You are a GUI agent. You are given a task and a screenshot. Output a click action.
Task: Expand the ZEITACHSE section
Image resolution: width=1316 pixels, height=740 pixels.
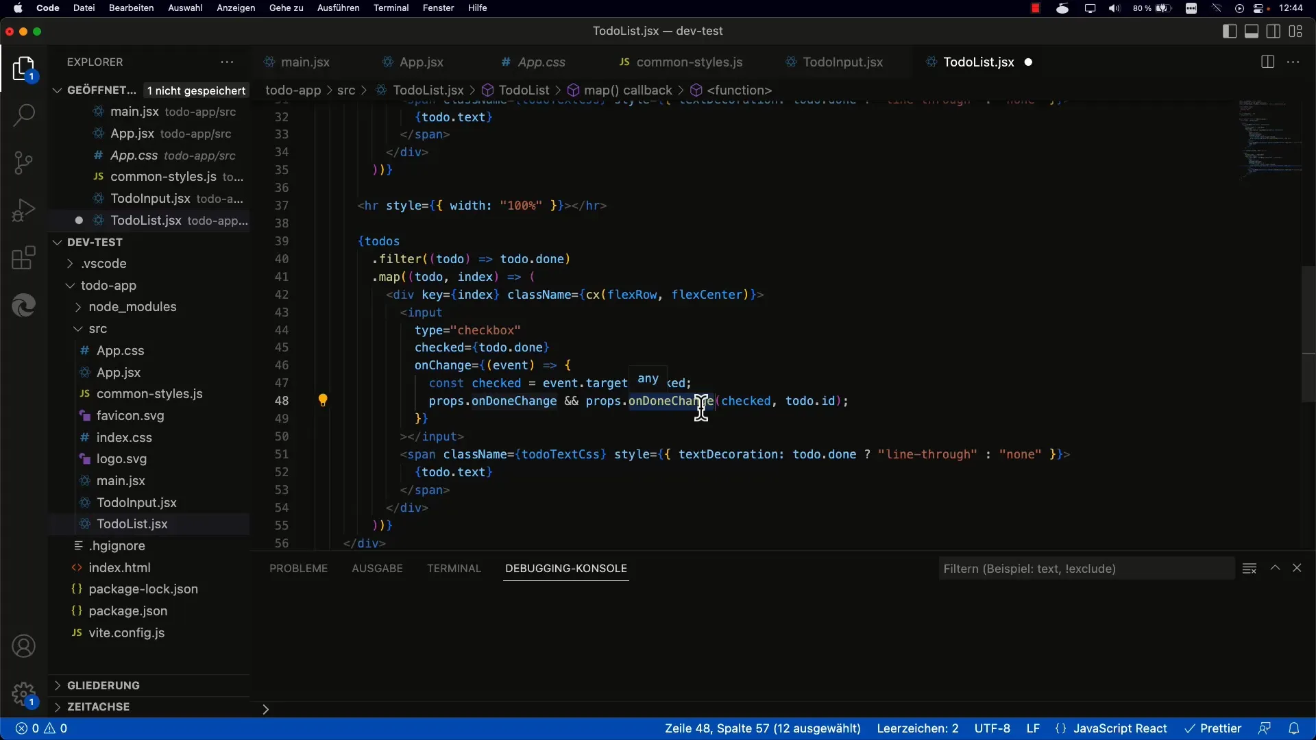(x=58, y=706)
